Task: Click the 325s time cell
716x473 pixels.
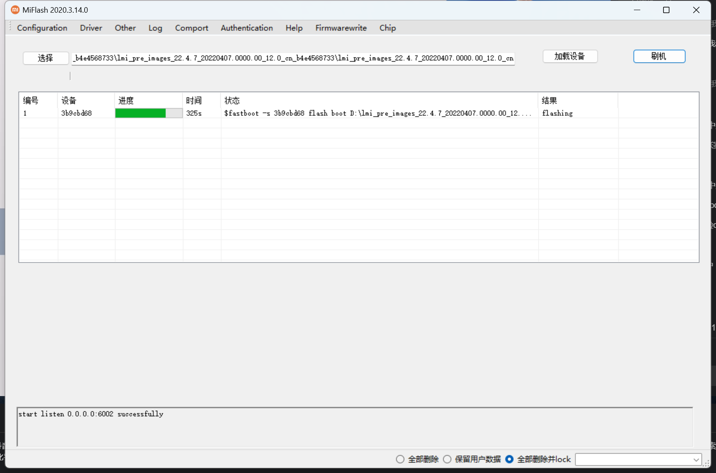Action: click(194, 113)
